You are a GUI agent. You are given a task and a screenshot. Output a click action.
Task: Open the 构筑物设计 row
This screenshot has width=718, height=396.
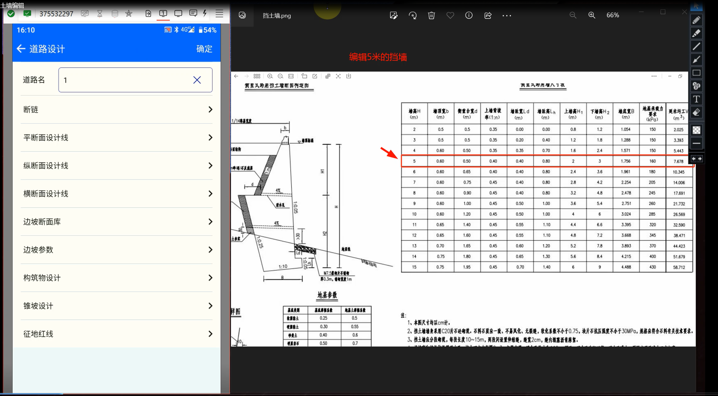pyautogui.click(x=116, y=278)
